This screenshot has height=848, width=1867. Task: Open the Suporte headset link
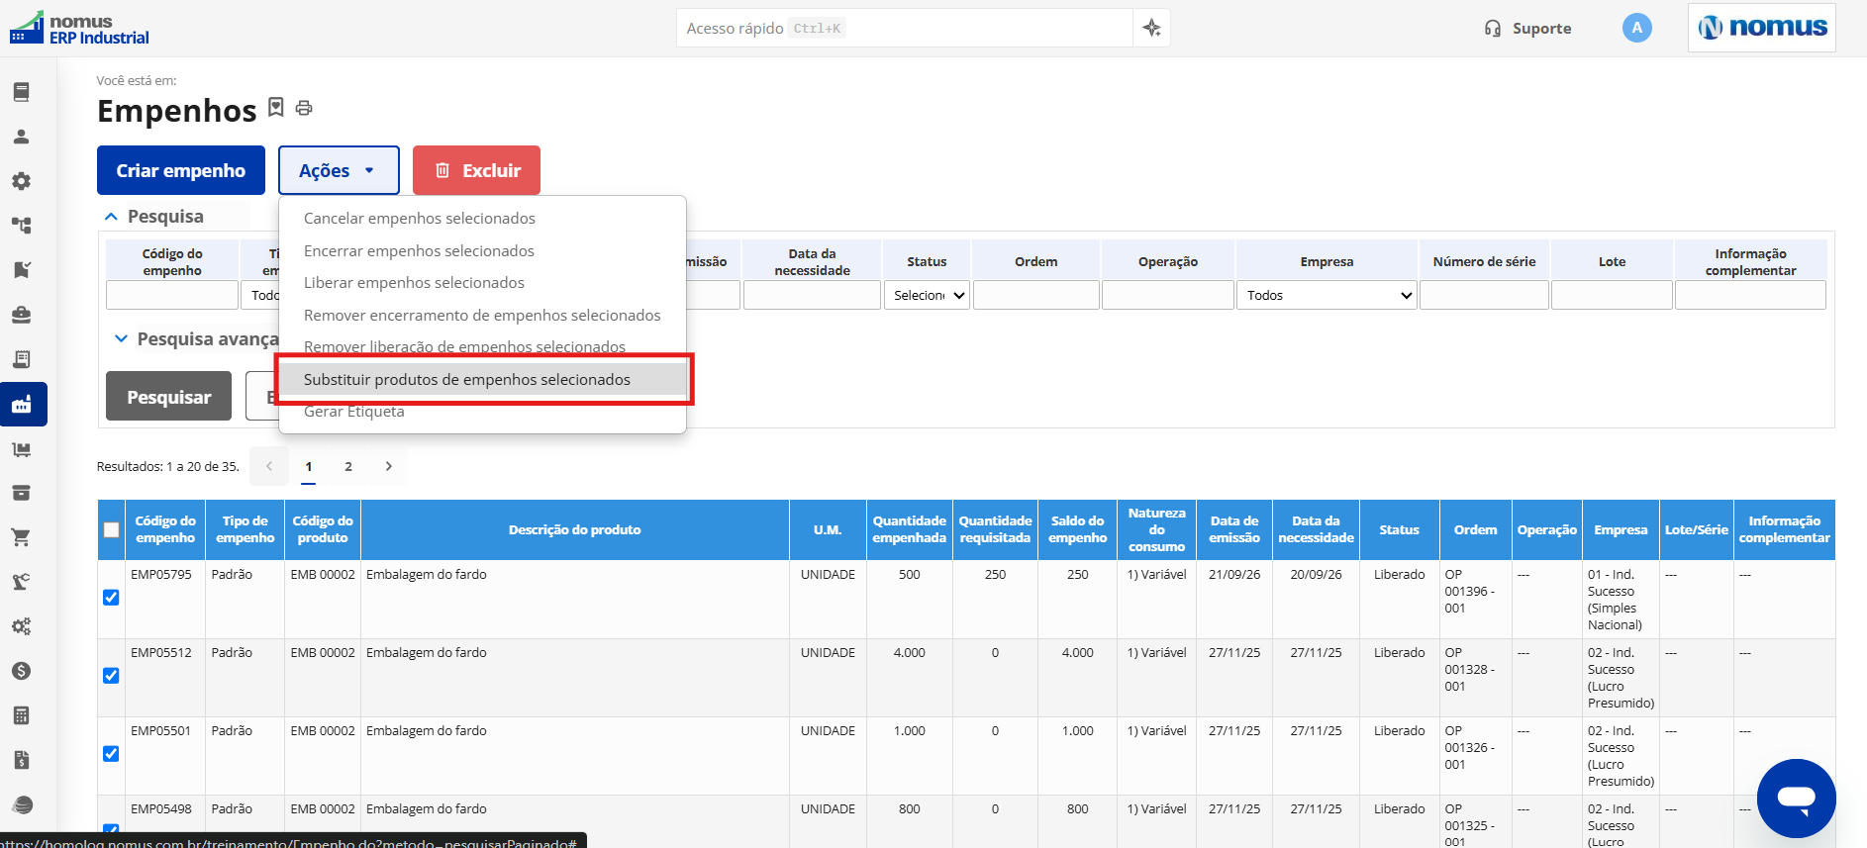pyautogui.click(x=1527, y=29)
